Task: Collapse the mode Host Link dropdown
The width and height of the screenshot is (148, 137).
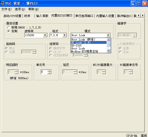Action: tap(108, 35)
